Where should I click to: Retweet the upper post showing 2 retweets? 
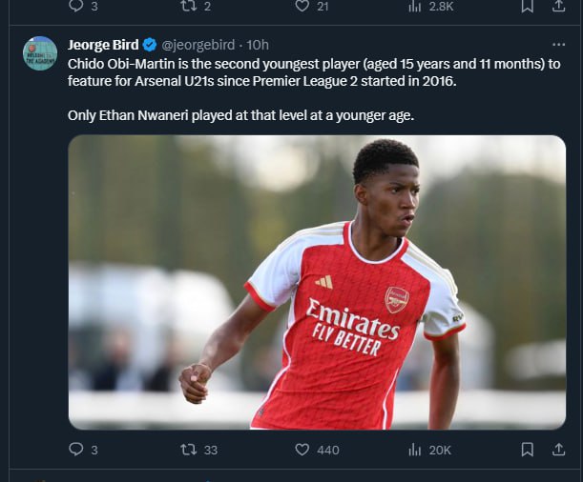[188, 6]
